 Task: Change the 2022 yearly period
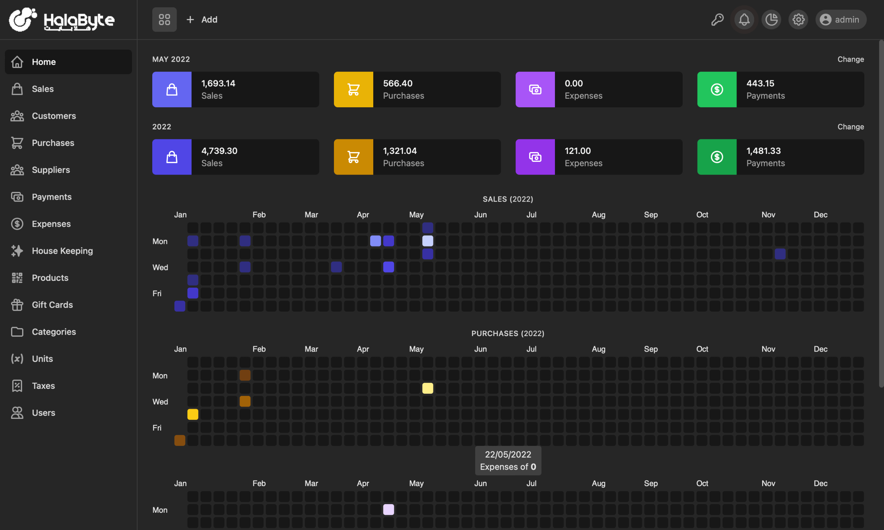[x=851, y=127]
